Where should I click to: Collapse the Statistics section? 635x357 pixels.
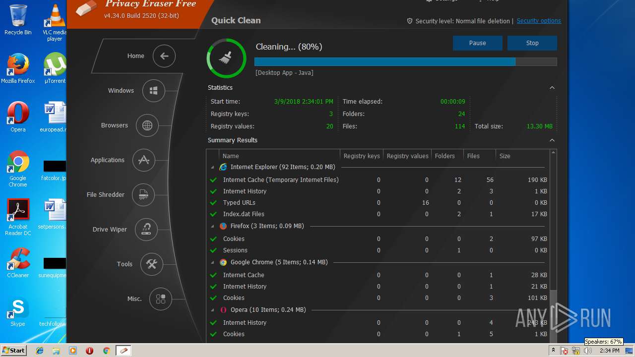(x=552, y=88)
